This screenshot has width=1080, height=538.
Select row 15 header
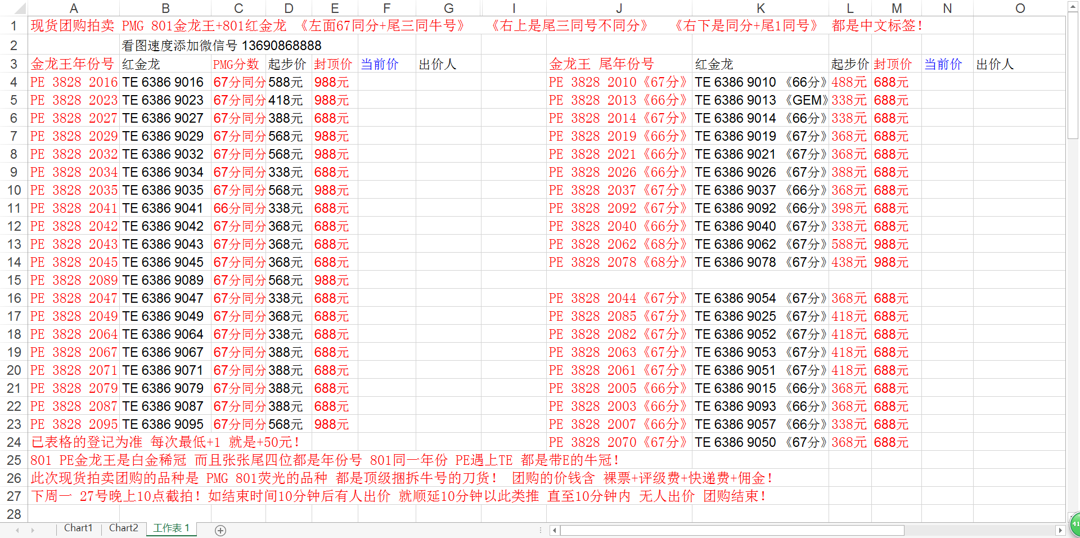(13, 280)
